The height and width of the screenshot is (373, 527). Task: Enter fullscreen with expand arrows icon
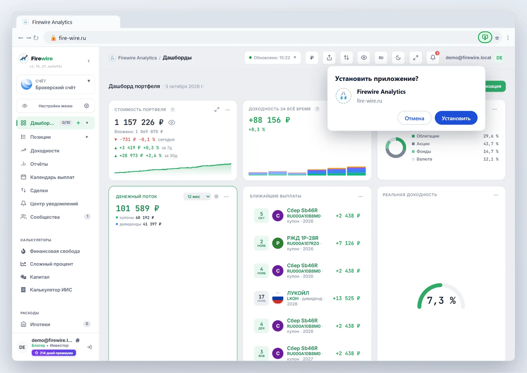pos(416,58)
